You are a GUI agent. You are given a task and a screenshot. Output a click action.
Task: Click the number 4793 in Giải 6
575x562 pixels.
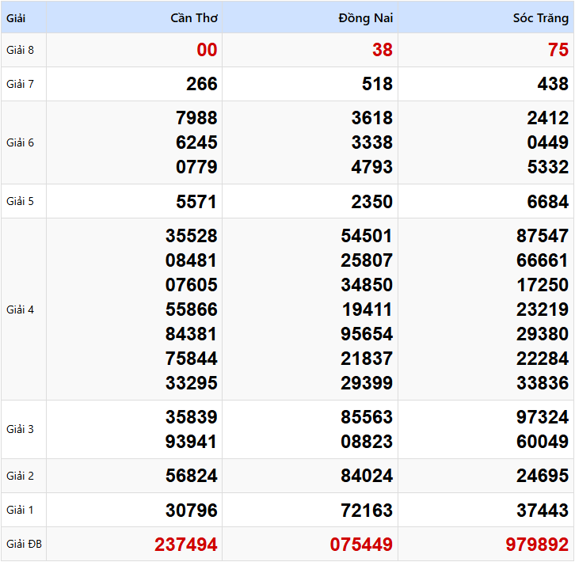[372, 167]
